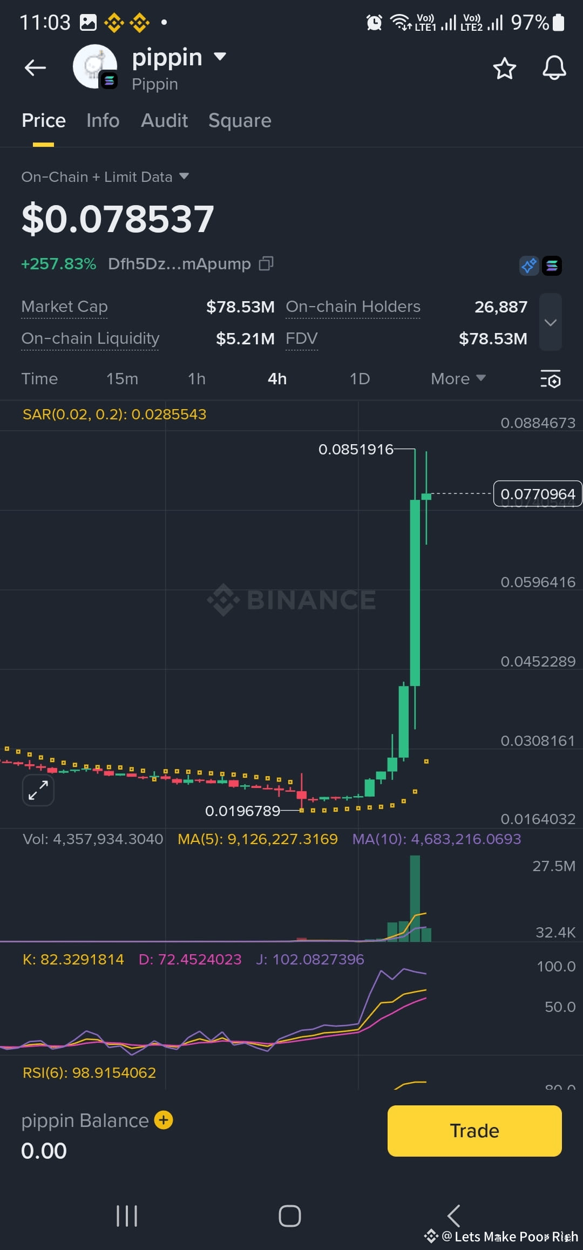
Task: Select the 15m chart interval
Action: tap(122, 379)
